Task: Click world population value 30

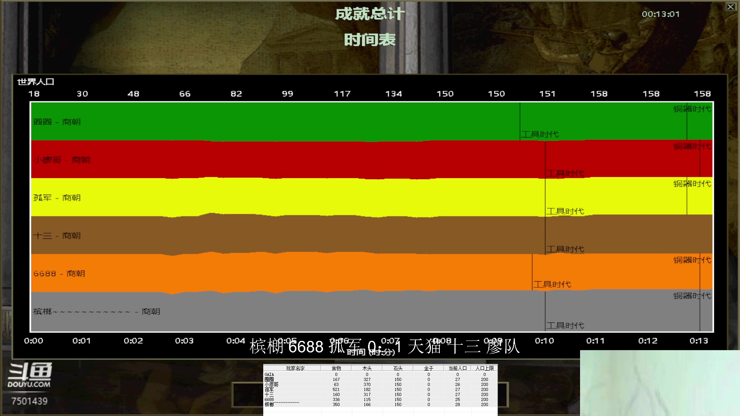Action: (82, 94)
